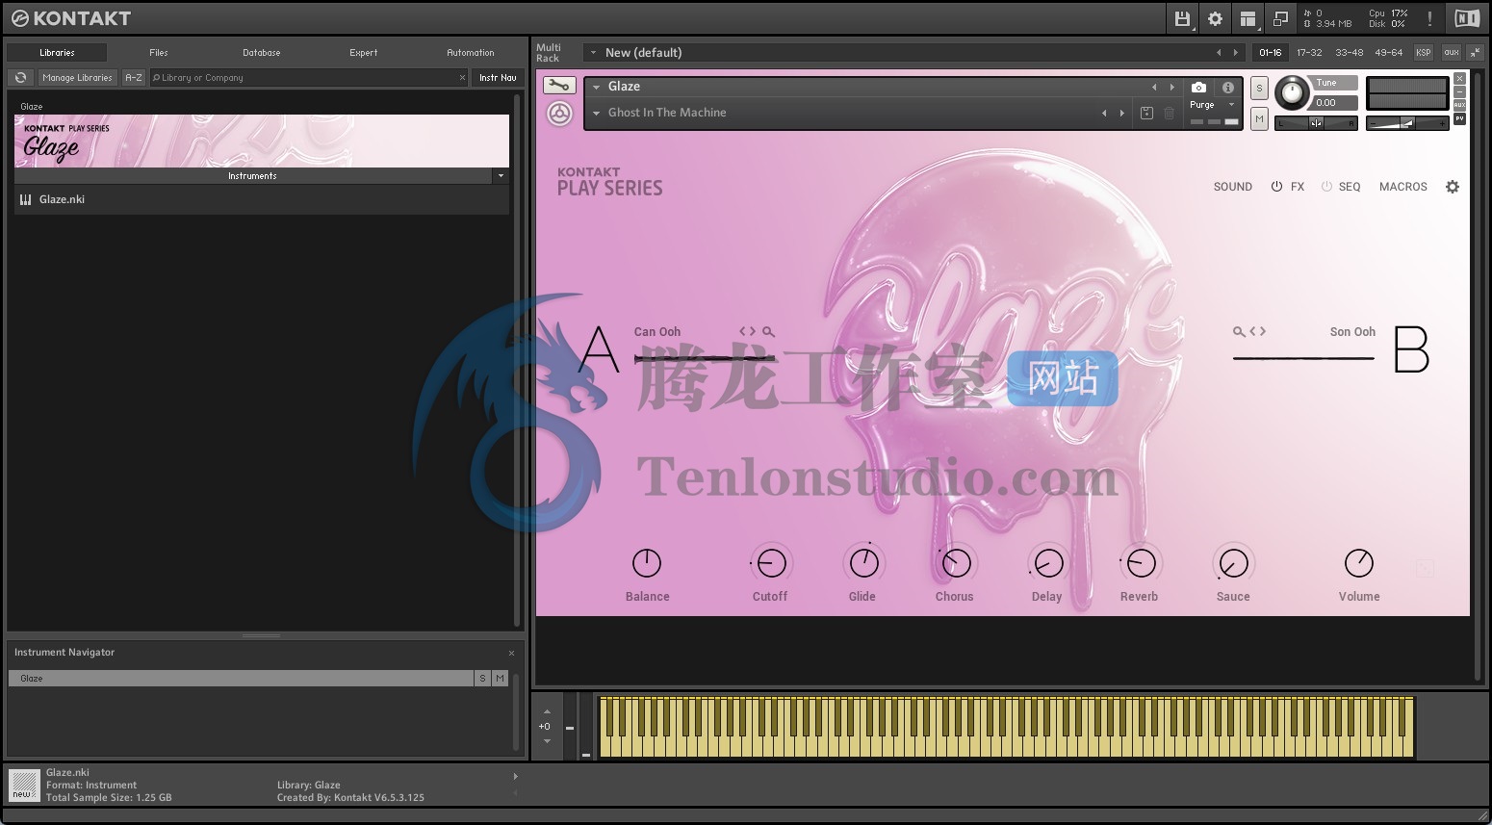Screen dimensions: 1492x825
Task: Toggle the minimized view icon
Action: point(1279,18)
